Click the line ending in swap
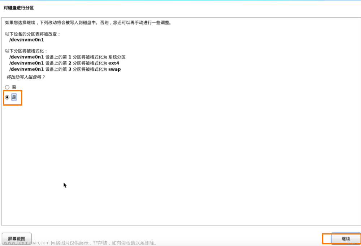The width and height of the screenshot is (361, 246). click(x=65, y=69)
